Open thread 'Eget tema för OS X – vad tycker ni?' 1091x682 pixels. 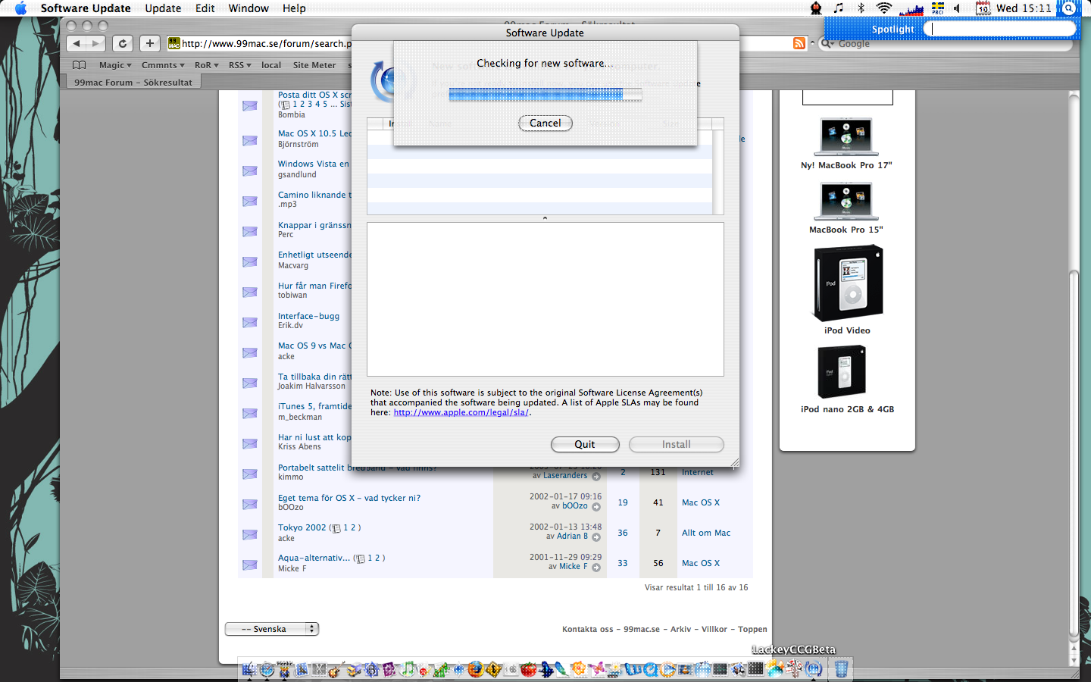point(349,498)
